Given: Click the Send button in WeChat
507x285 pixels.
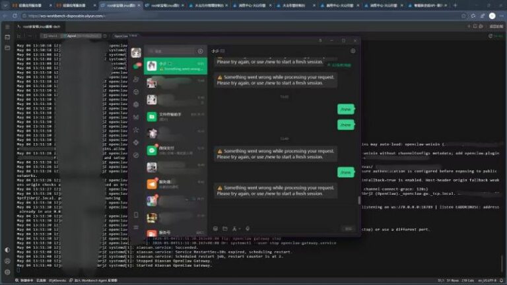Looking at the screenshot, I should coord(349,228).
